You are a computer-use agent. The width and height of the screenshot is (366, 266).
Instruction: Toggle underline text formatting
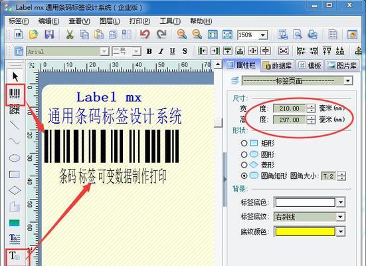coord(173,51)
